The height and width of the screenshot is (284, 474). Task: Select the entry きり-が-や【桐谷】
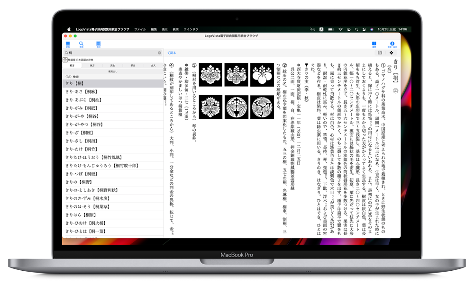113,116
